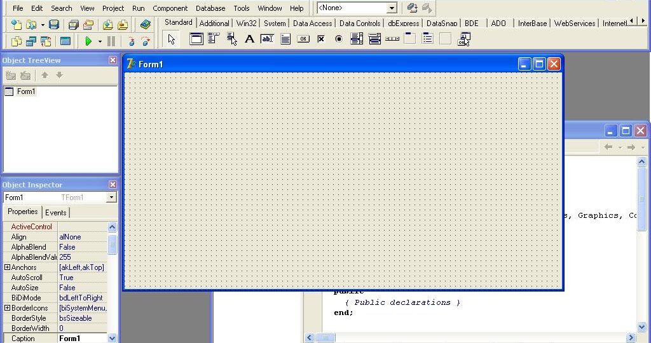Expand the BorderIcons property

pos(7,308)
